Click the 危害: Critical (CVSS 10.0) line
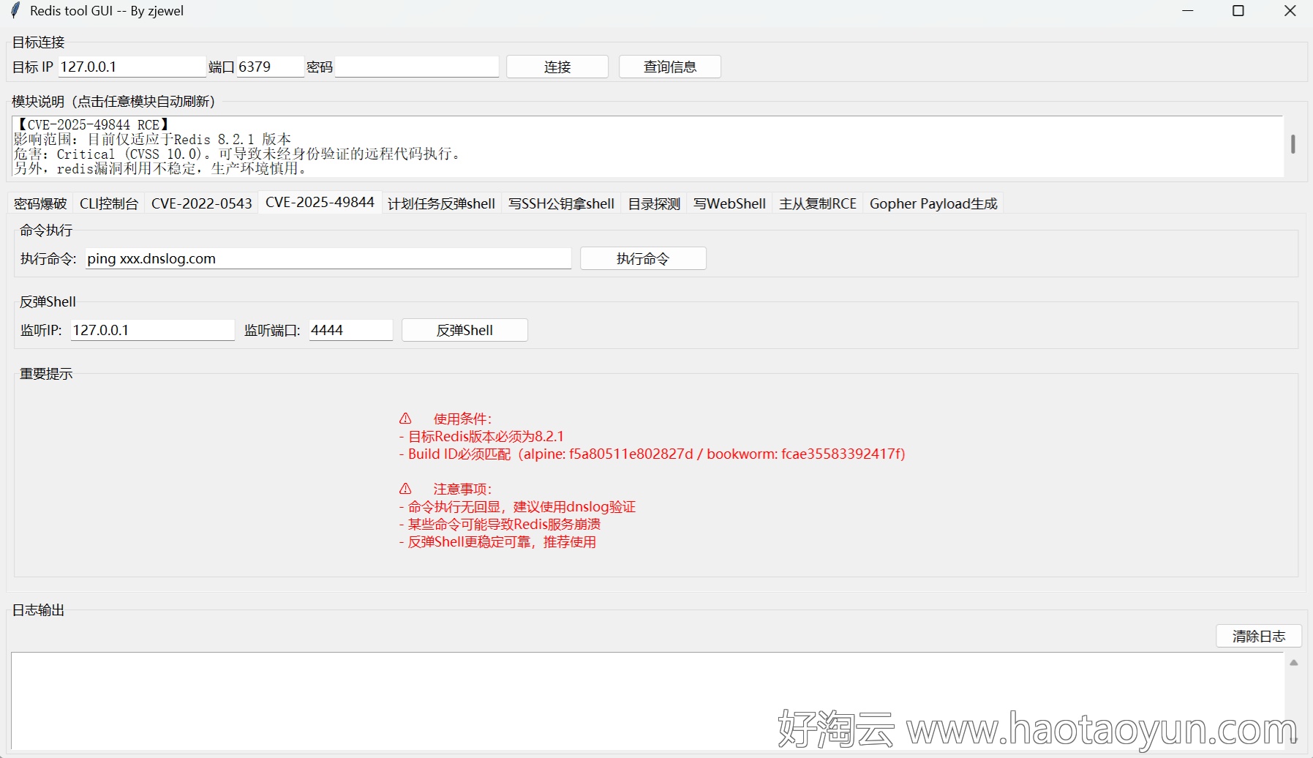 point(237,154)
